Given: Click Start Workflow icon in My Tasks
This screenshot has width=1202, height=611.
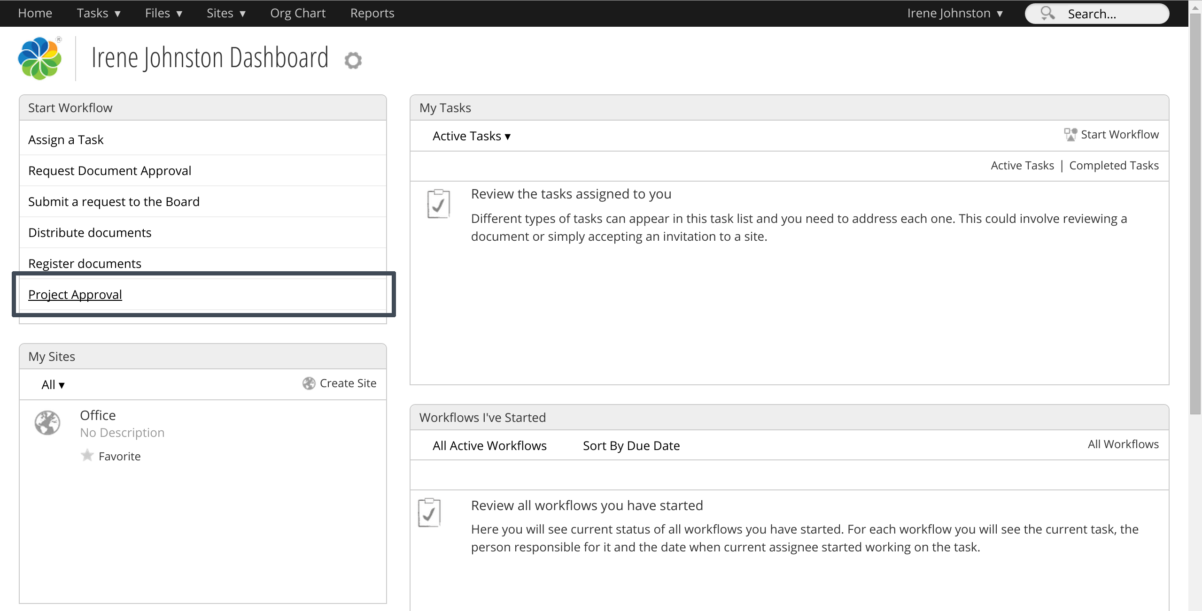Looking at the screenshot, I should 1070,135.
